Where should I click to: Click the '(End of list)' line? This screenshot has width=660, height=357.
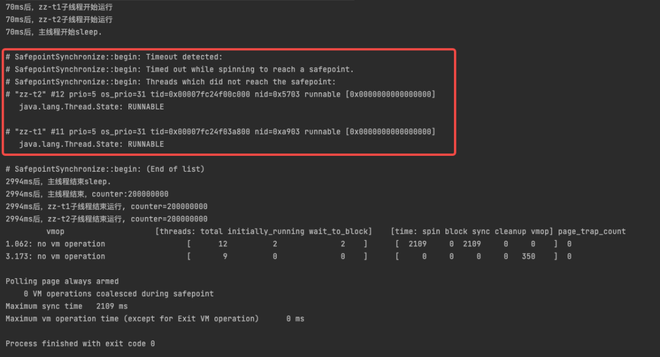pos(105,169)
